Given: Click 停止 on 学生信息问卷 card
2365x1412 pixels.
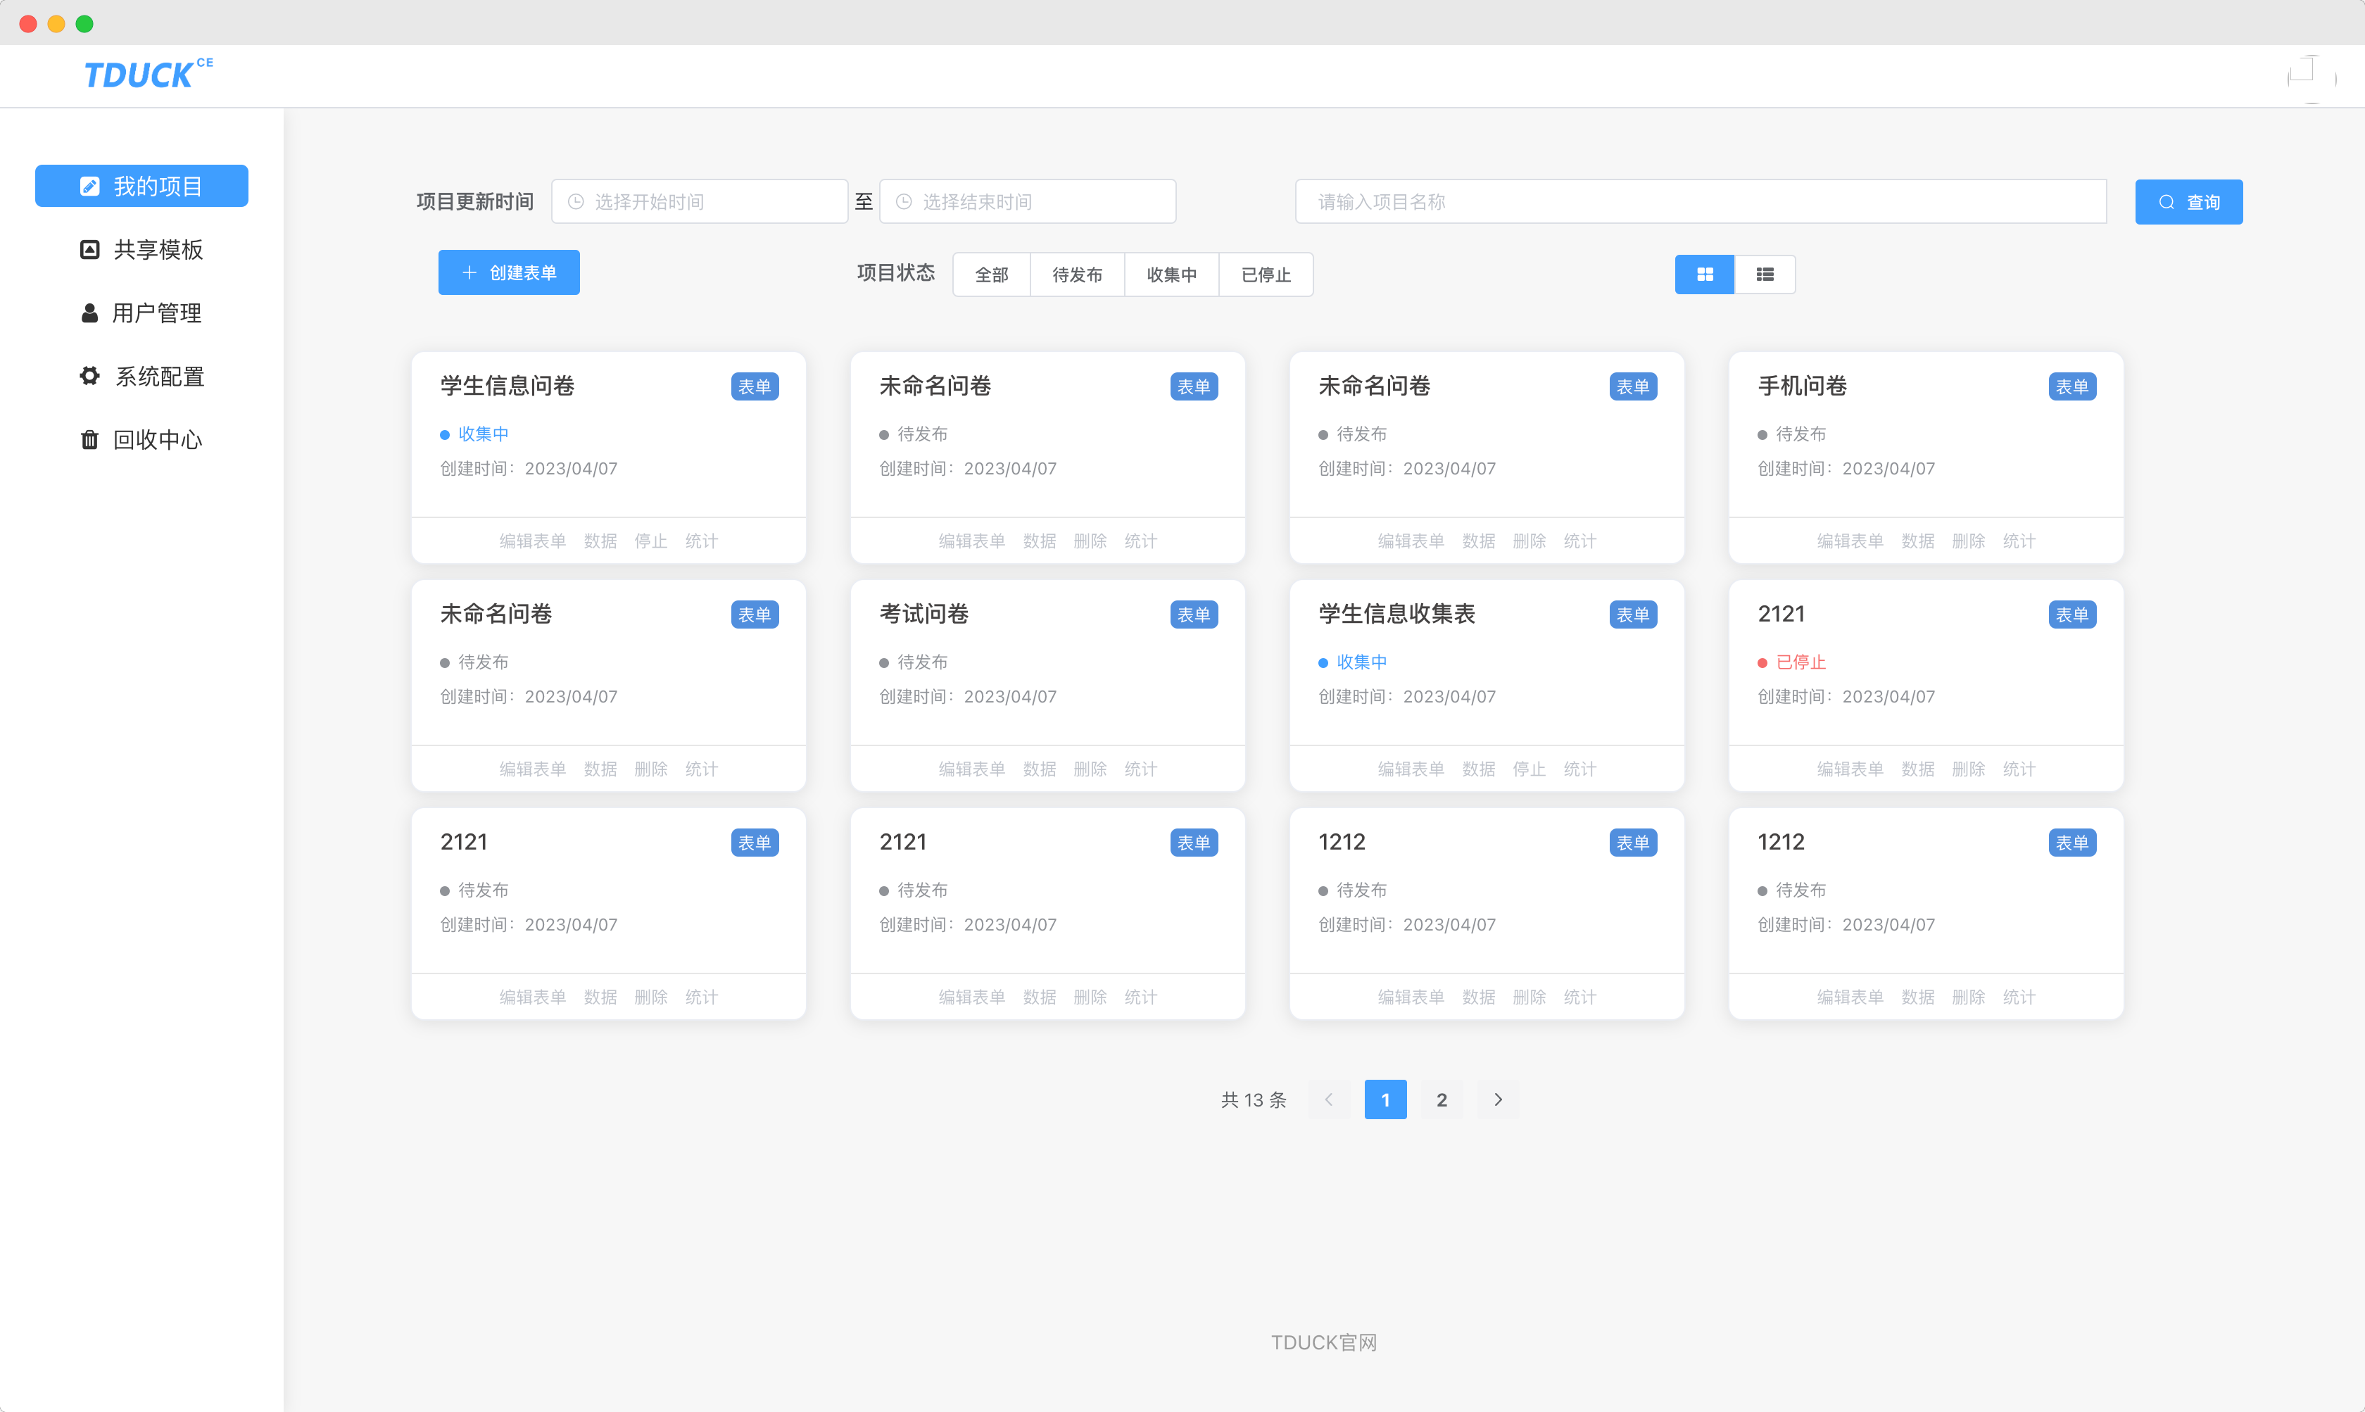Looking at the screenshot, I should point(650,541).
